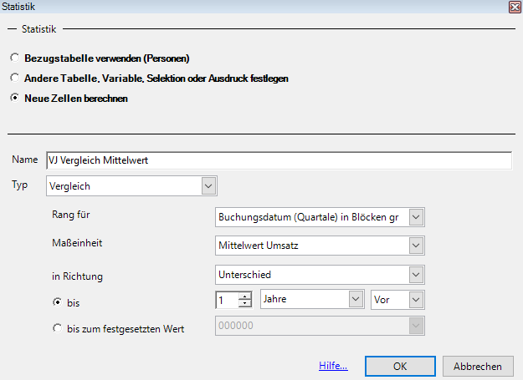Click the bis number field showing 1
This screenshot has width=523, height=380.
pos(227,300)
